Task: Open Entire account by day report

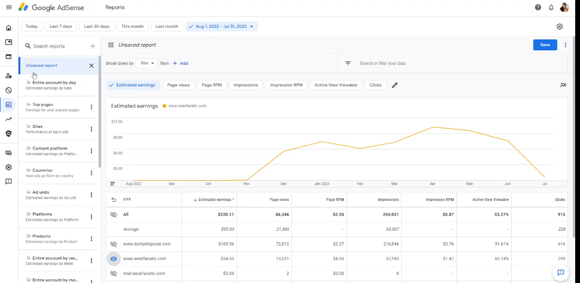Action: point(58,85)
